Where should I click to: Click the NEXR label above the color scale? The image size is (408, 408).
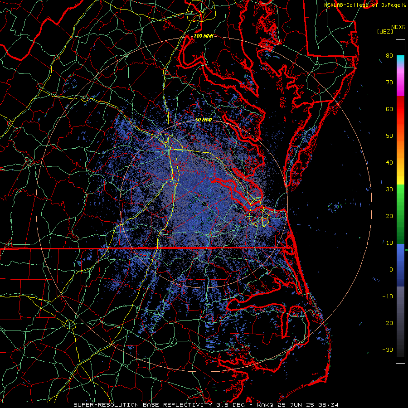click(398, 27)
